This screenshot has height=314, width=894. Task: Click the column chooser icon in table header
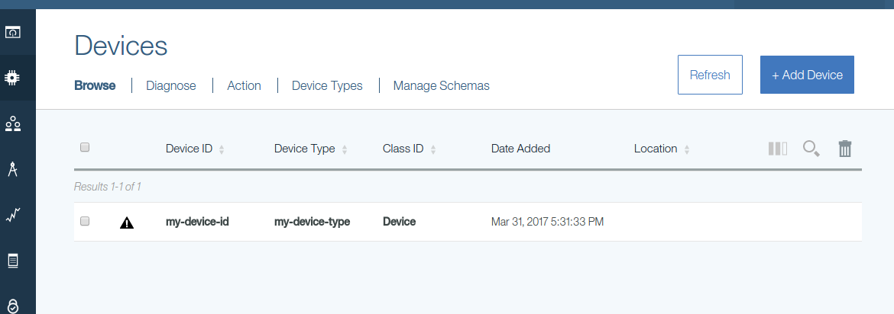tap(778, 149)
